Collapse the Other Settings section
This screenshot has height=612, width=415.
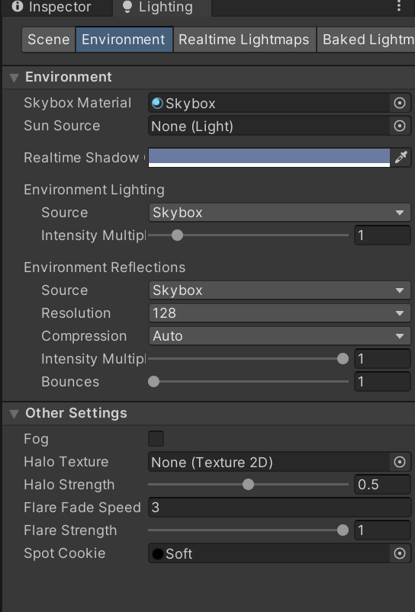[x=14, y=414]
